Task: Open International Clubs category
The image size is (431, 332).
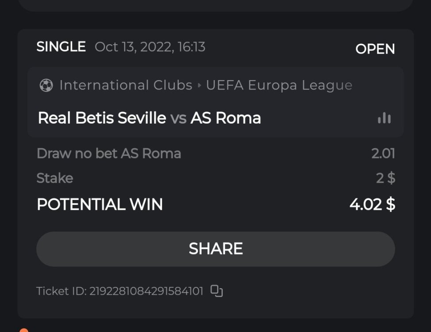Action: (x=126, y=85)
